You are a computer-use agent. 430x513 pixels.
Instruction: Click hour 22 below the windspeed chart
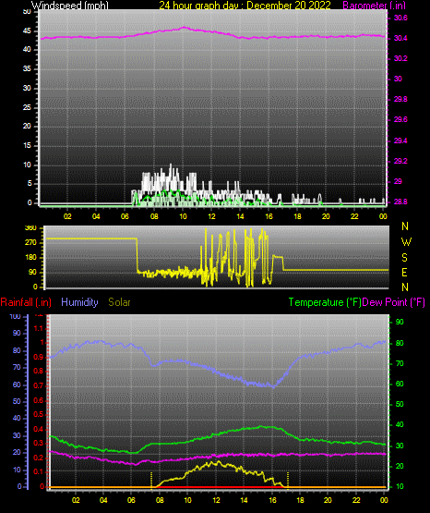[354, 216]
